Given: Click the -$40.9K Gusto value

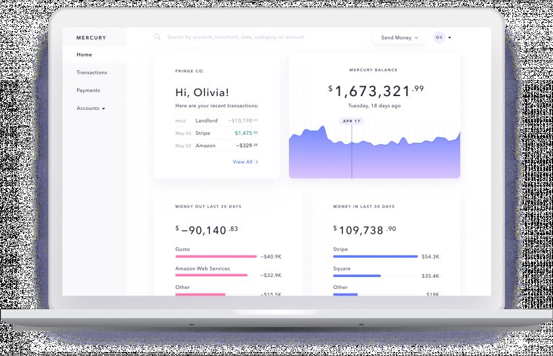Looking at the screenshot, I should pos(271,257).
